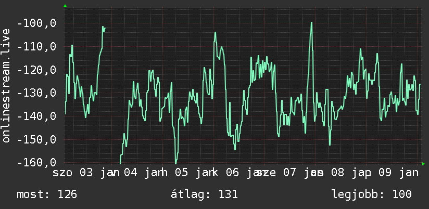429x209 pixels.
Task: Click the x-axis date label 04
Action: [131, 173]
